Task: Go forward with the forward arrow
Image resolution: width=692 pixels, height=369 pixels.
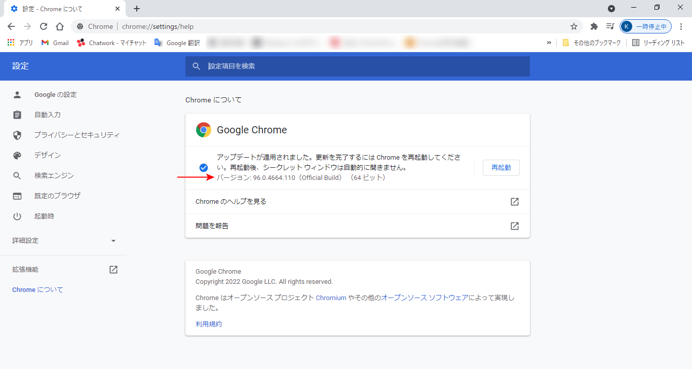Action: click(27, 26)
